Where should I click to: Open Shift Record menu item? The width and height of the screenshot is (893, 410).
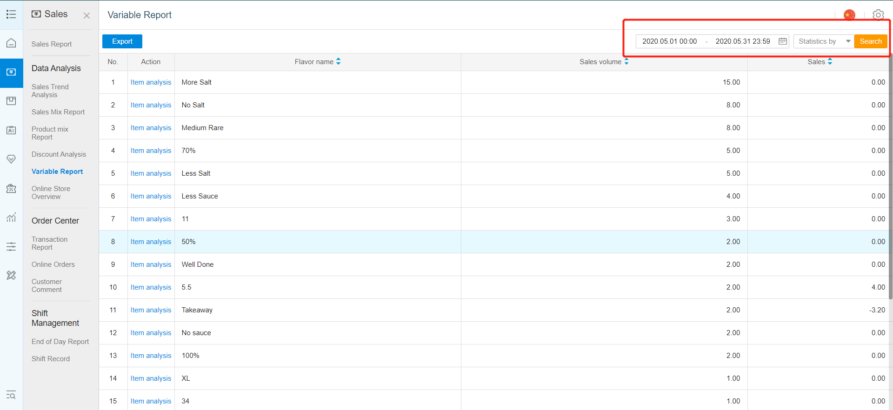(51, 359)
